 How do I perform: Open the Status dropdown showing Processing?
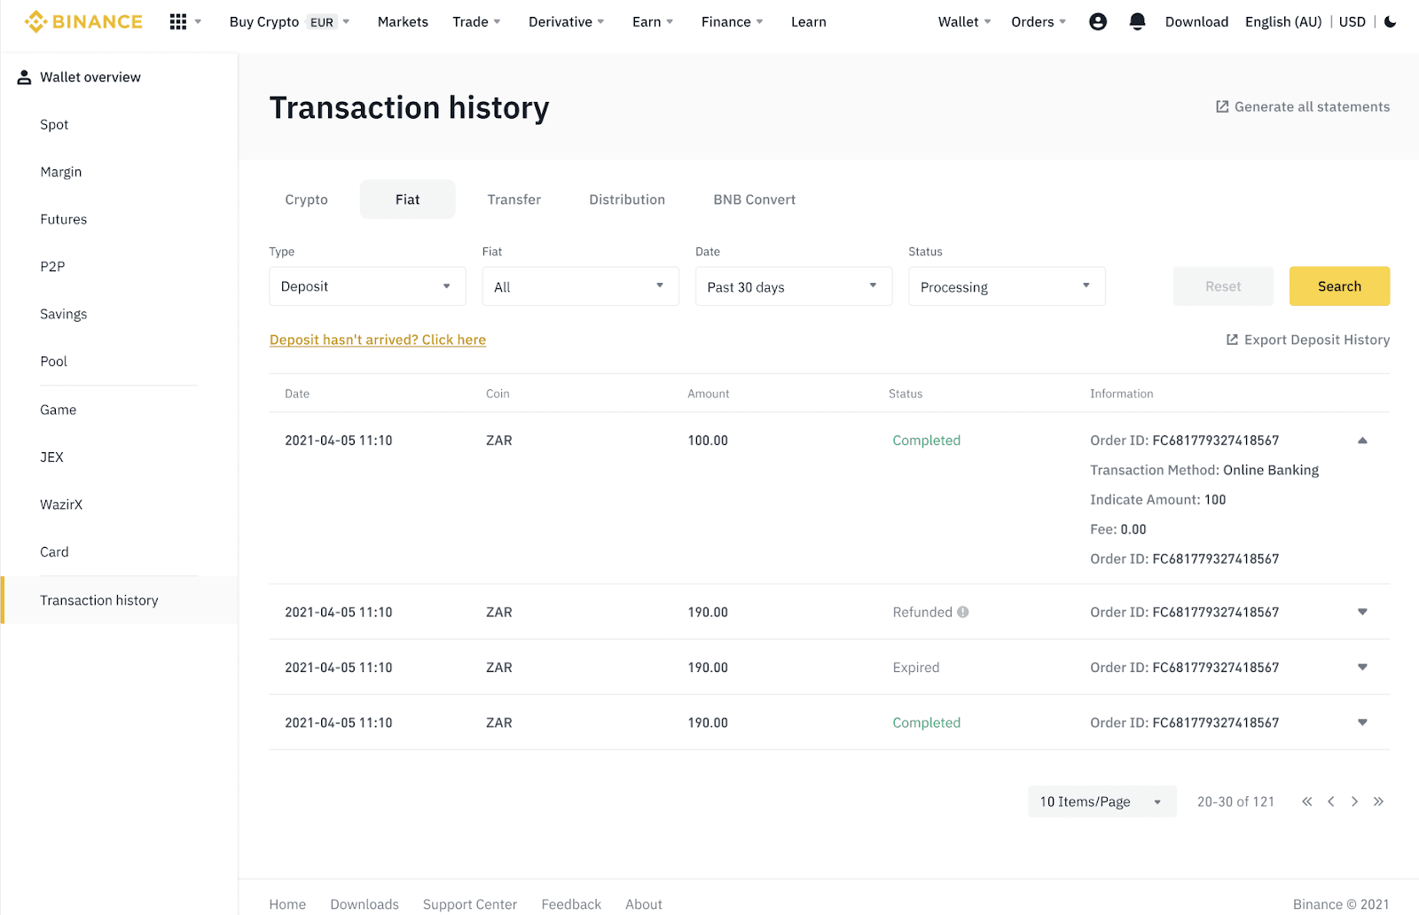click(1007, 286)
